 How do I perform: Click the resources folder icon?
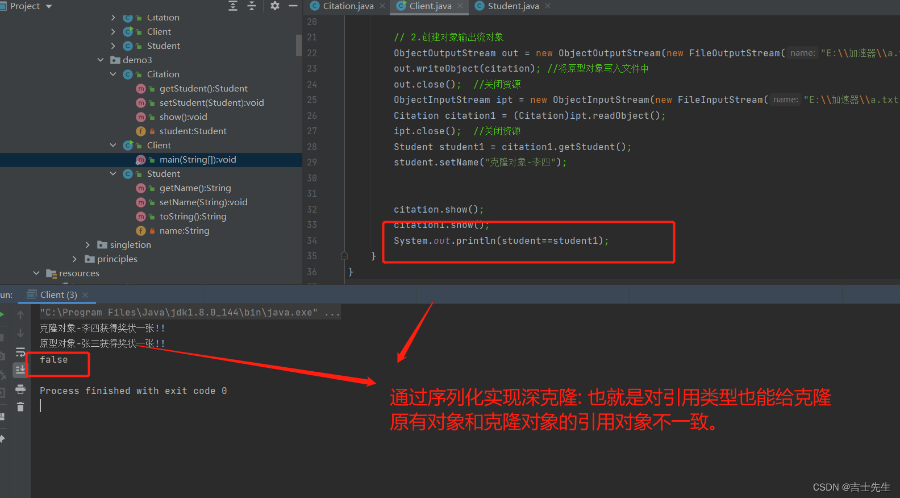pyautogui.click(x=51, y=273)
